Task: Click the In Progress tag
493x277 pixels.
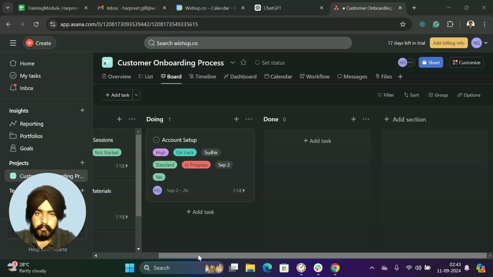Action: pos(196,165)
